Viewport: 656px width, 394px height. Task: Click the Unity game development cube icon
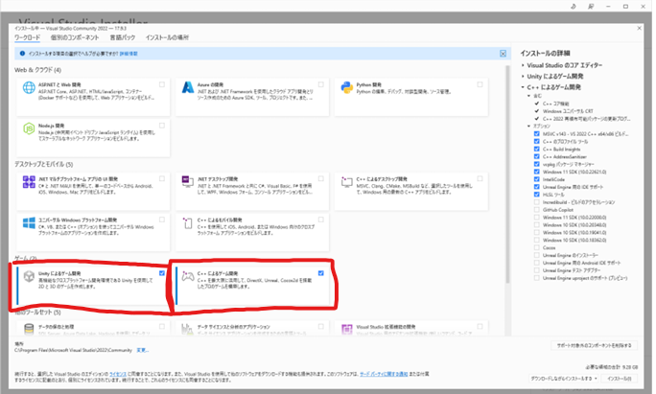[x=29, y=276]
